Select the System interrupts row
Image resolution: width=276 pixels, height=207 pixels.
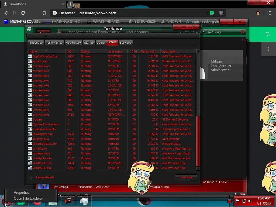[x=111, y=129]
